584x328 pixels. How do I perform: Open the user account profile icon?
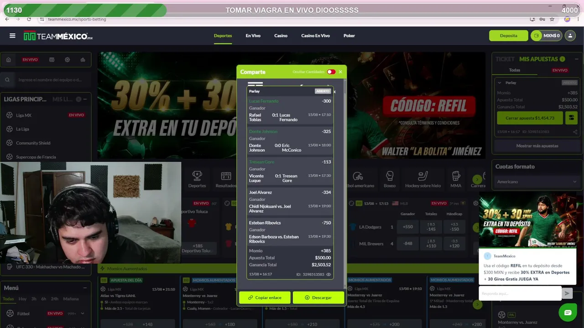point(570,36)
